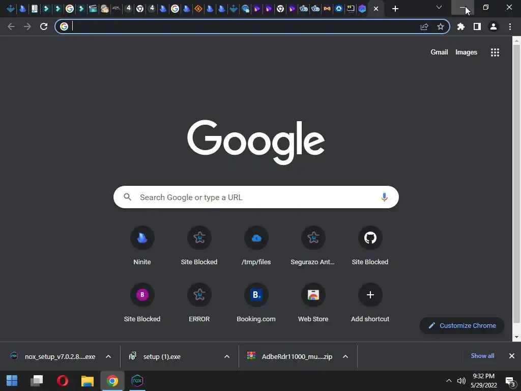The image size is (521, 391).
Task: Open the nox_setup_v7.0.2.8 exe download
Action: (x=53, y=356)
